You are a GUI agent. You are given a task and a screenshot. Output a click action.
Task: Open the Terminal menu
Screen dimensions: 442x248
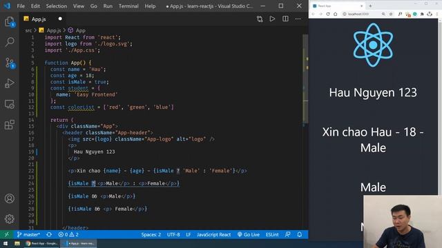[128, 6]
